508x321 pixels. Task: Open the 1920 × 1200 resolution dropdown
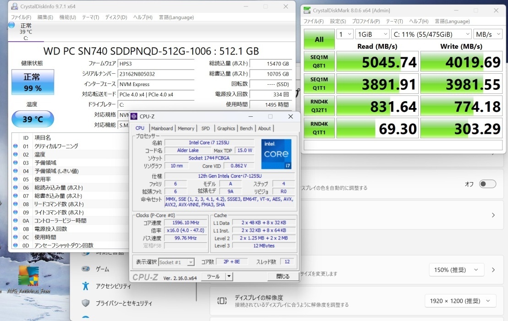(x=460, y=301)
